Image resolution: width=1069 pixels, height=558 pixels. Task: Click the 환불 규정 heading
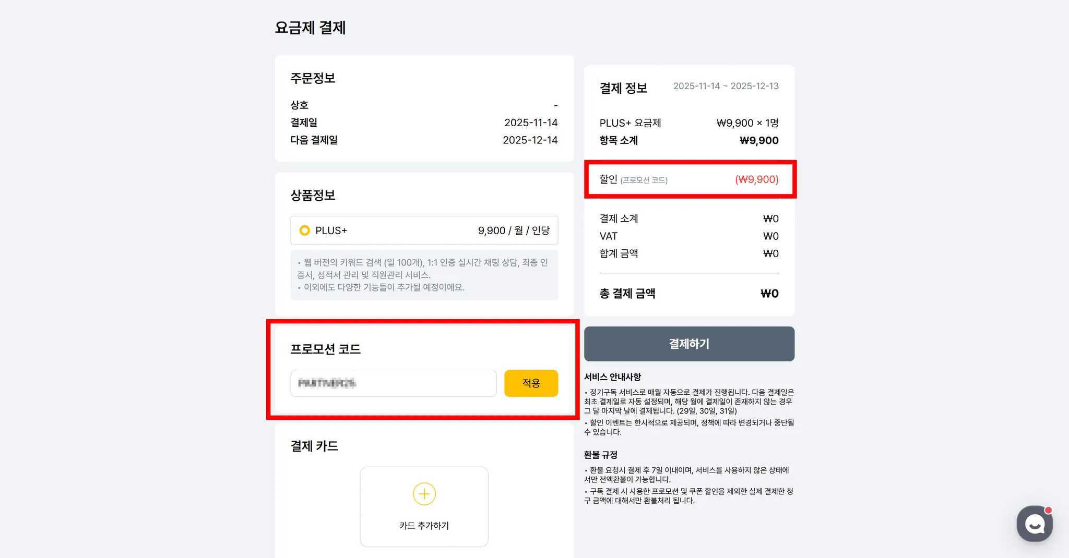600,455
